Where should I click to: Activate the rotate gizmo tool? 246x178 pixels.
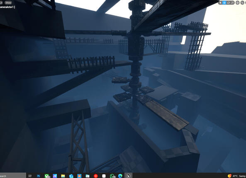click(229, 2)
